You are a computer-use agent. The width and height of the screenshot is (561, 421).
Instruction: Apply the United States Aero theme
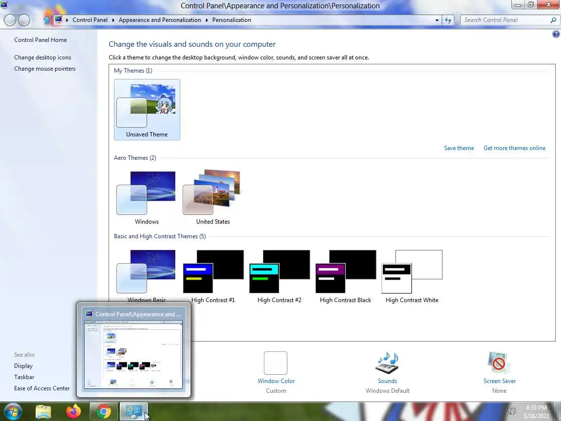pos(213,198)
